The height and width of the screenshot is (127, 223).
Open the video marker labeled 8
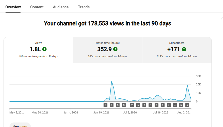click(150, 105)
